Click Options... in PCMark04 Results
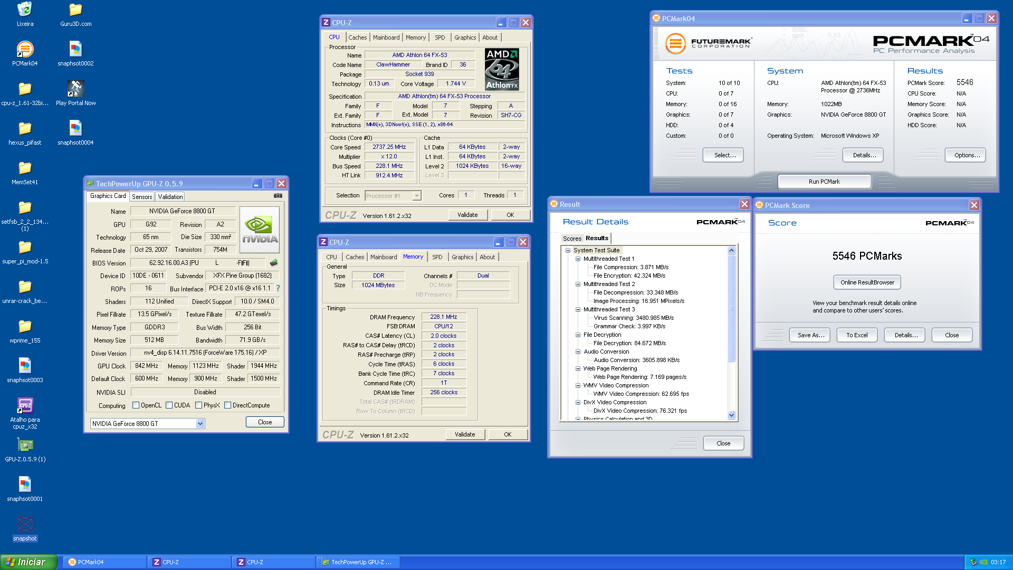This screenshot has height=570, width=1013. (x=967, y=155)
